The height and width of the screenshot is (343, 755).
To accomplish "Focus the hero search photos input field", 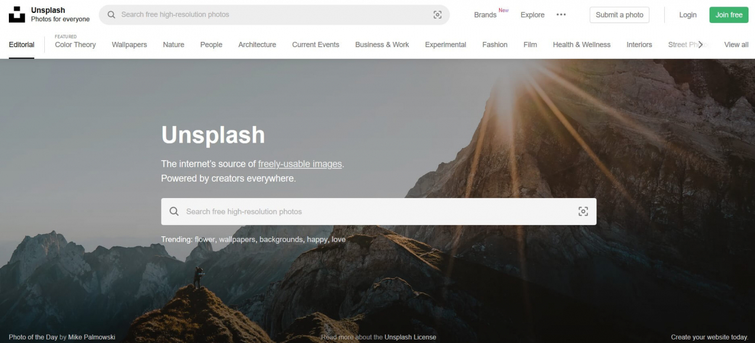I will [377, 212].
